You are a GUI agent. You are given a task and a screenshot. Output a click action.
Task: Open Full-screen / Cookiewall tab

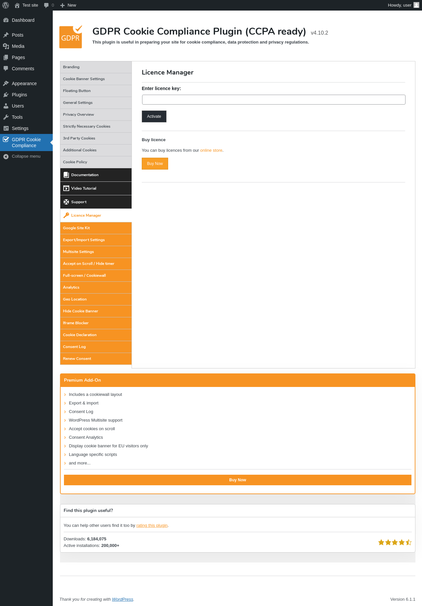point(96,275)
